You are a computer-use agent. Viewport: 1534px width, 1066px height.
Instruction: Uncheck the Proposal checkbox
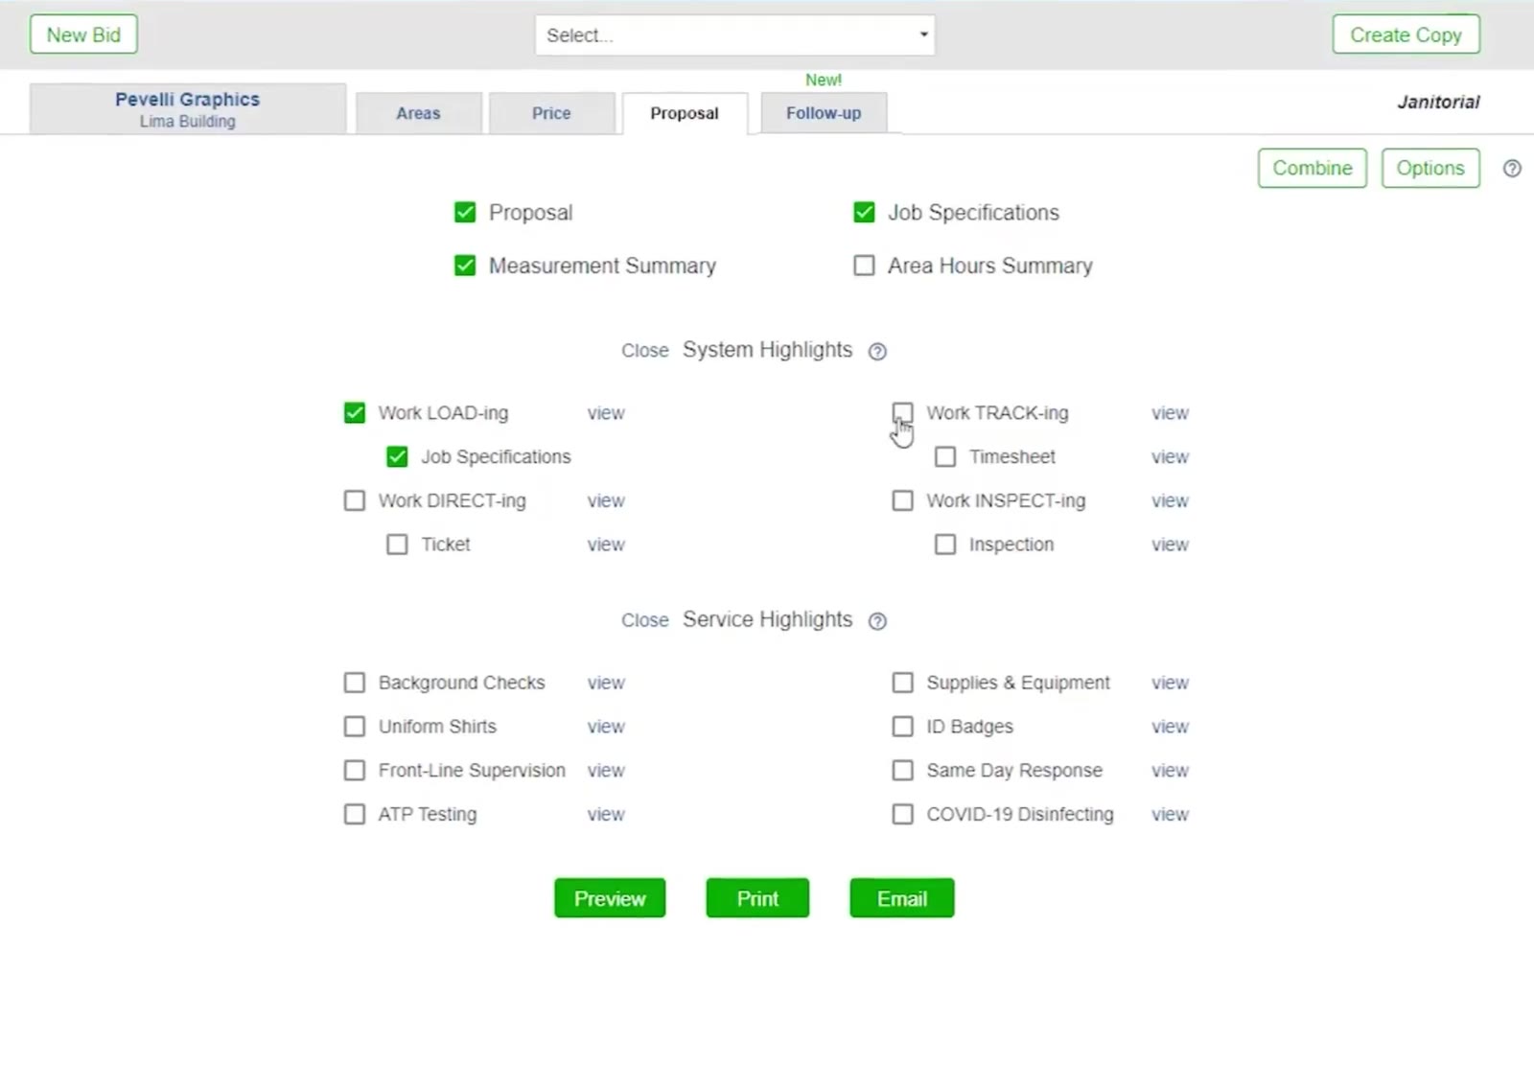coord(465,212)
